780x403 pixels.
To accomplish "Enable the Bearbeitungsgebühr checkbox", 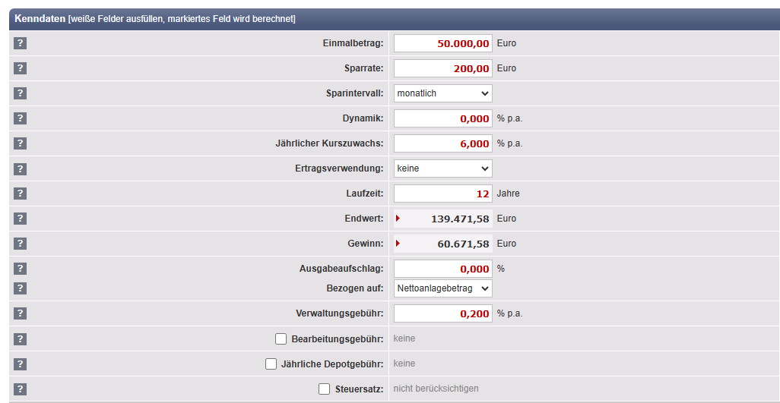I will [x=281, y=338].
